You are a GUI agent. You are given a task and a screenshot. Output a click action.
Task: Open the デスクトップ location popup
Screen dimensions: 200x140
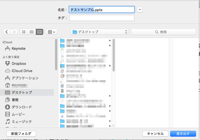(x=100, y=32)
